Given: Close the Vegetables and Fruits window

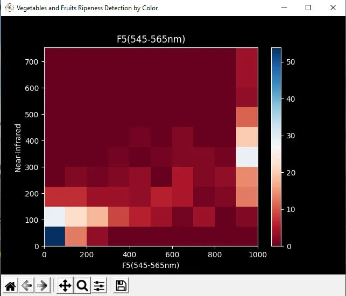Looking at the screenshot, I should click(x=333, y=8).
